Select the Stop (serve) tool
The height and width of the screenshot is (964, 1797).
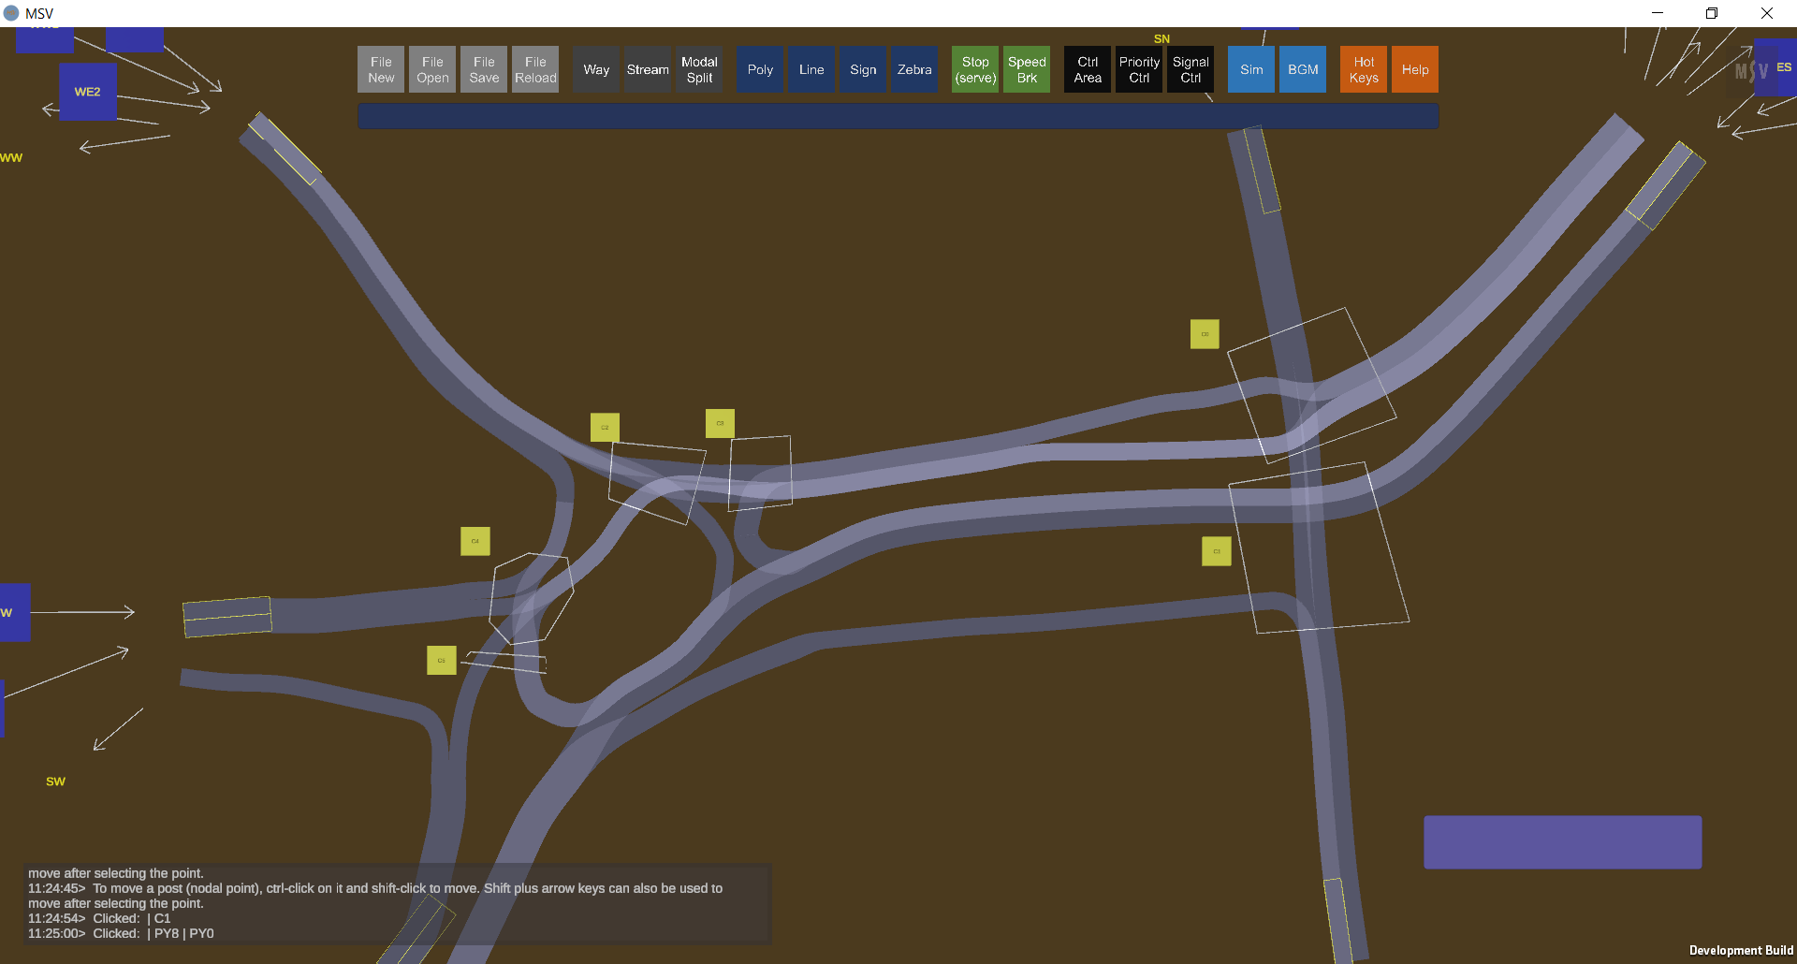click(975, 69)
